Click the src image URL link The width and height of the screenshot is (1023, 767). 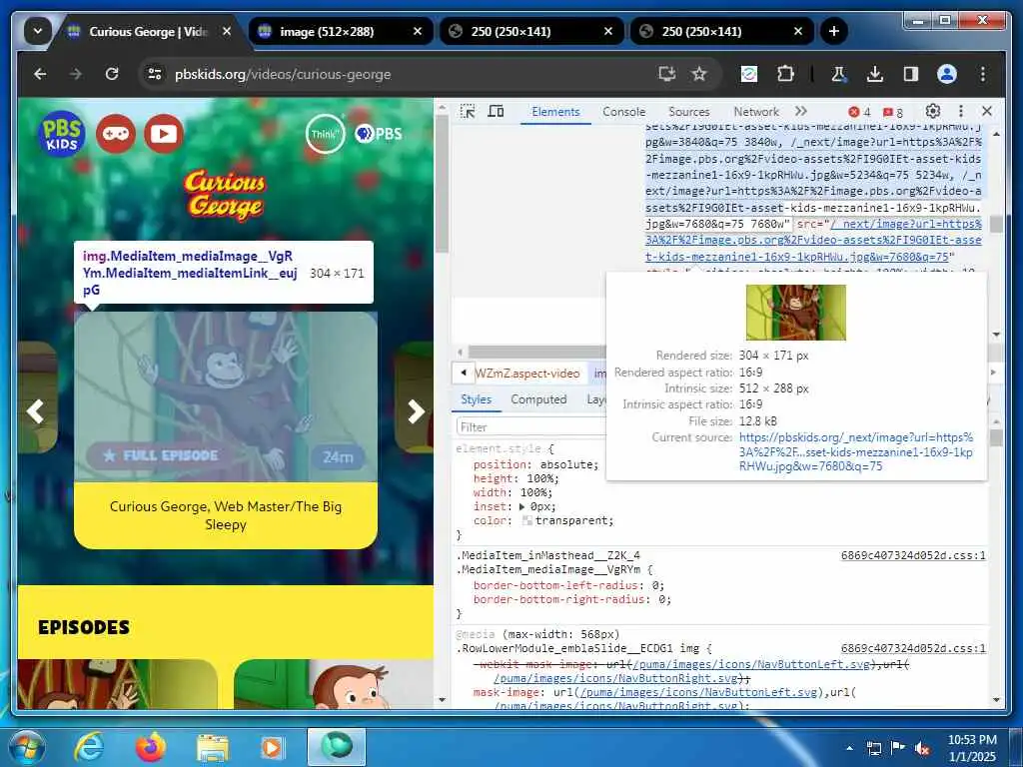(x=813, y=240)
